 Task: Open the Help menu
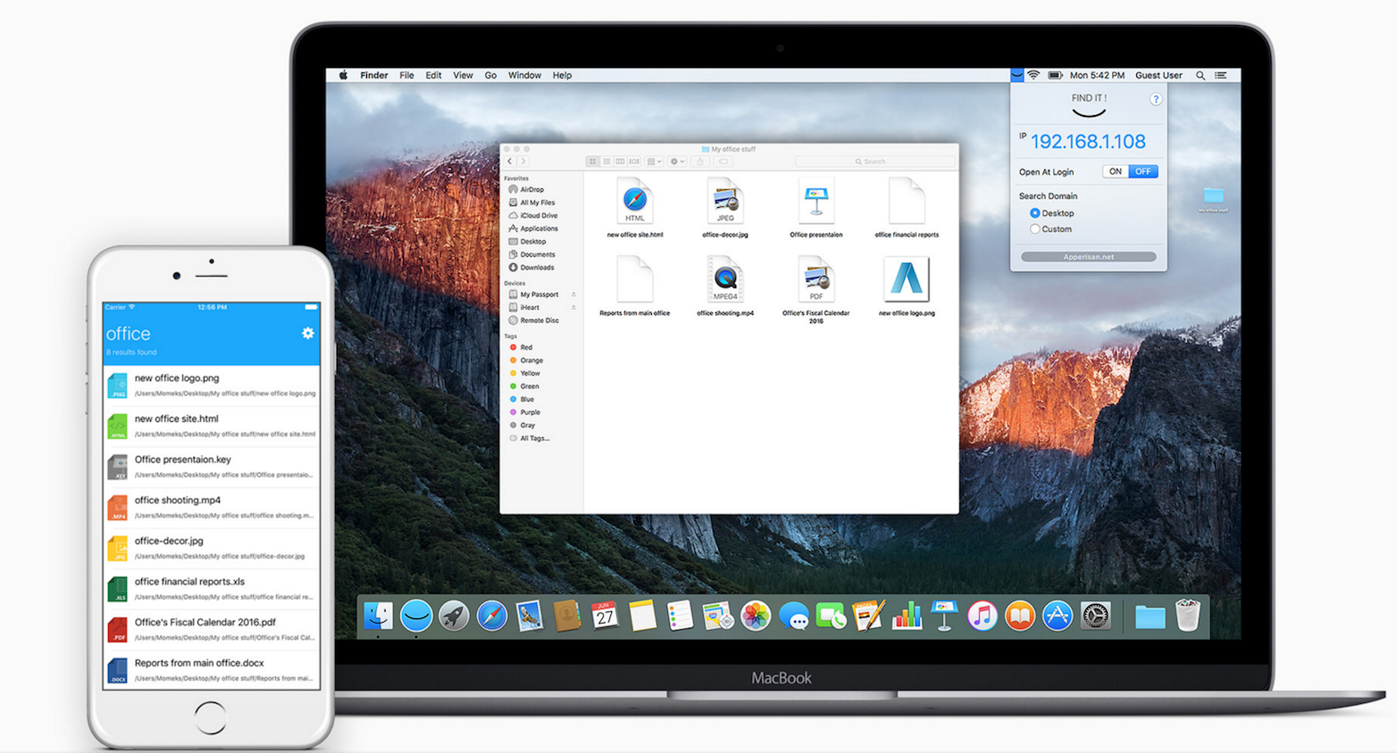click(562, 75)
